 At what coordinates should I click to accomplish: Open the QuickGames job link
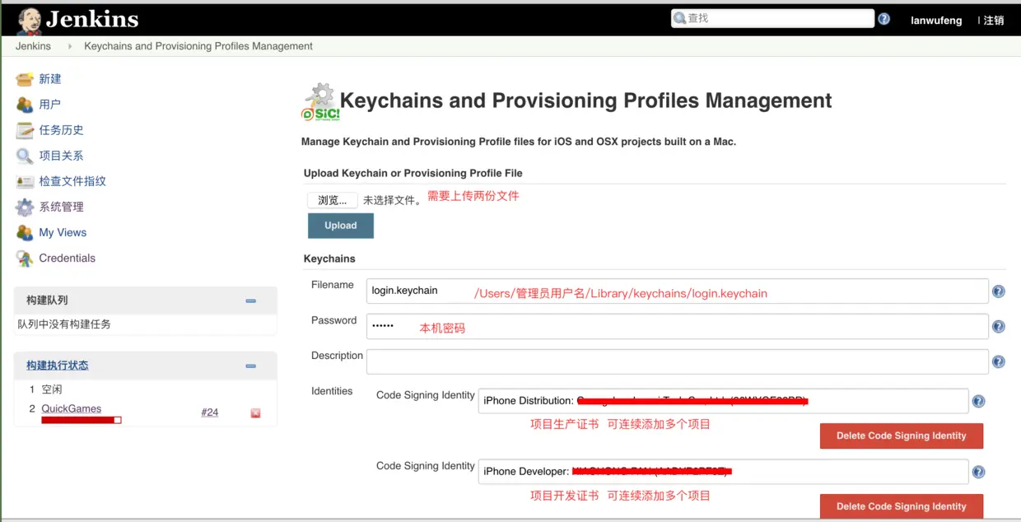(x=72, y=408)
